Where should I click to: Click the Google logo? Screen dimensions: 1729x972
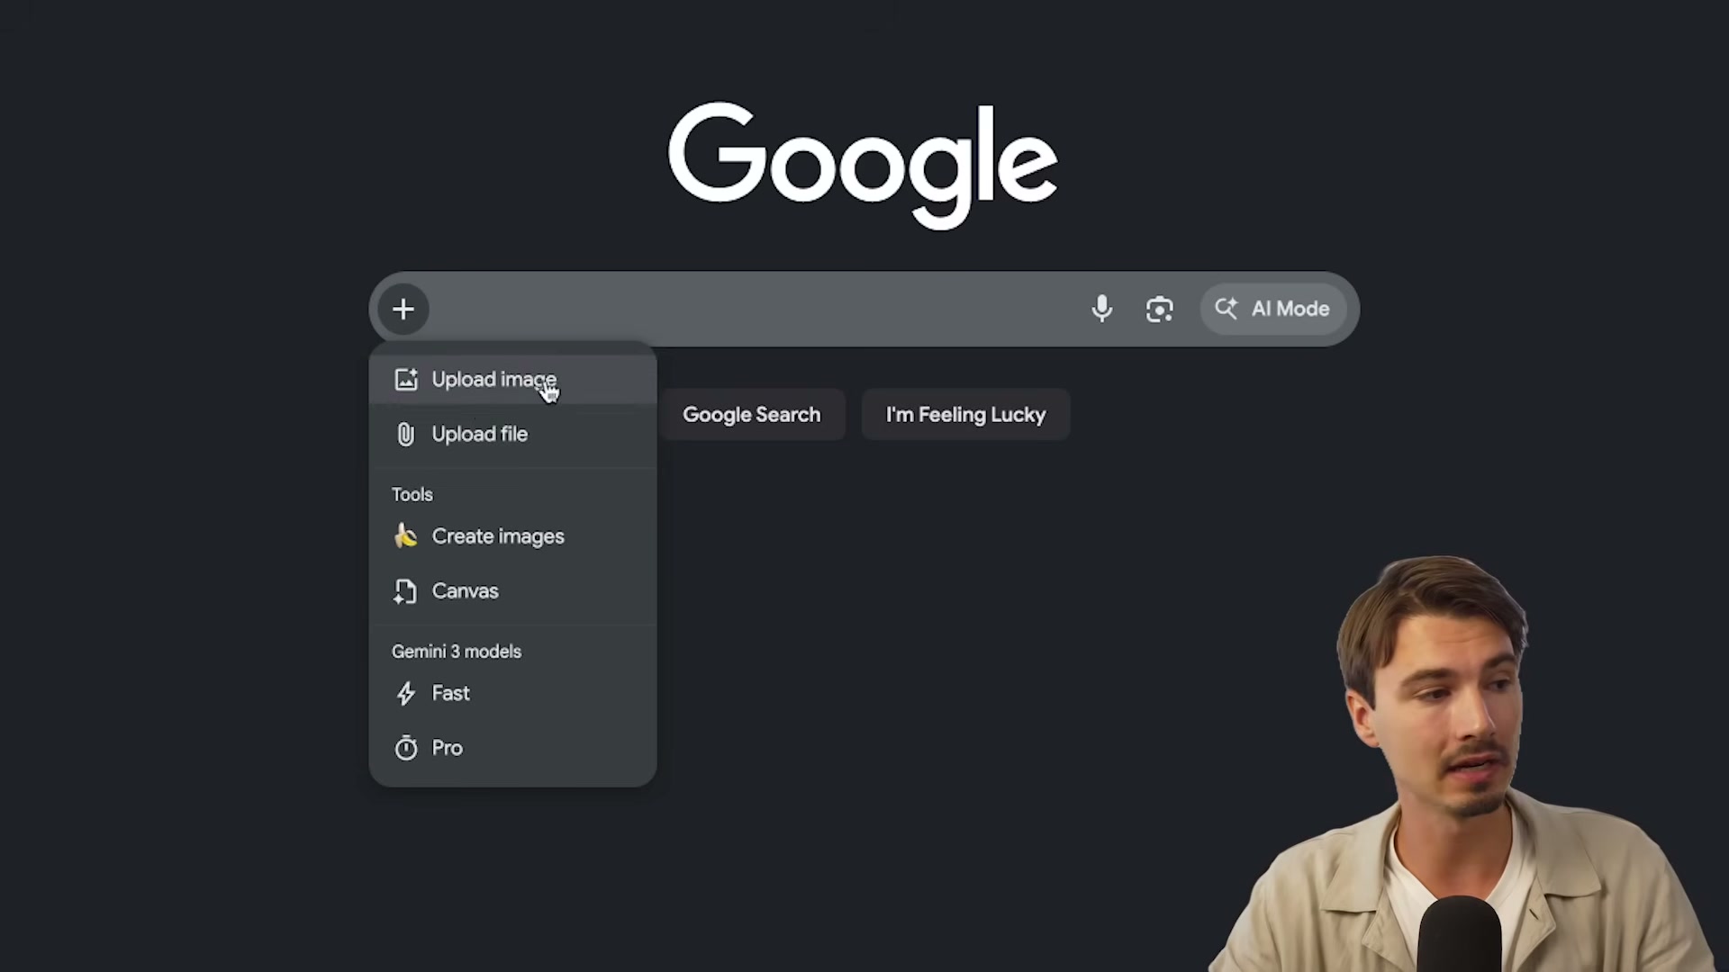point(863,165)
